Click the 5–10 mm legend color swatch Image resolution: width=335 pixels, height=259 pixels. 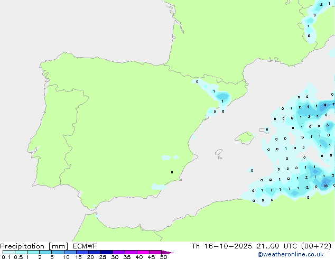(x=58, y=252)
